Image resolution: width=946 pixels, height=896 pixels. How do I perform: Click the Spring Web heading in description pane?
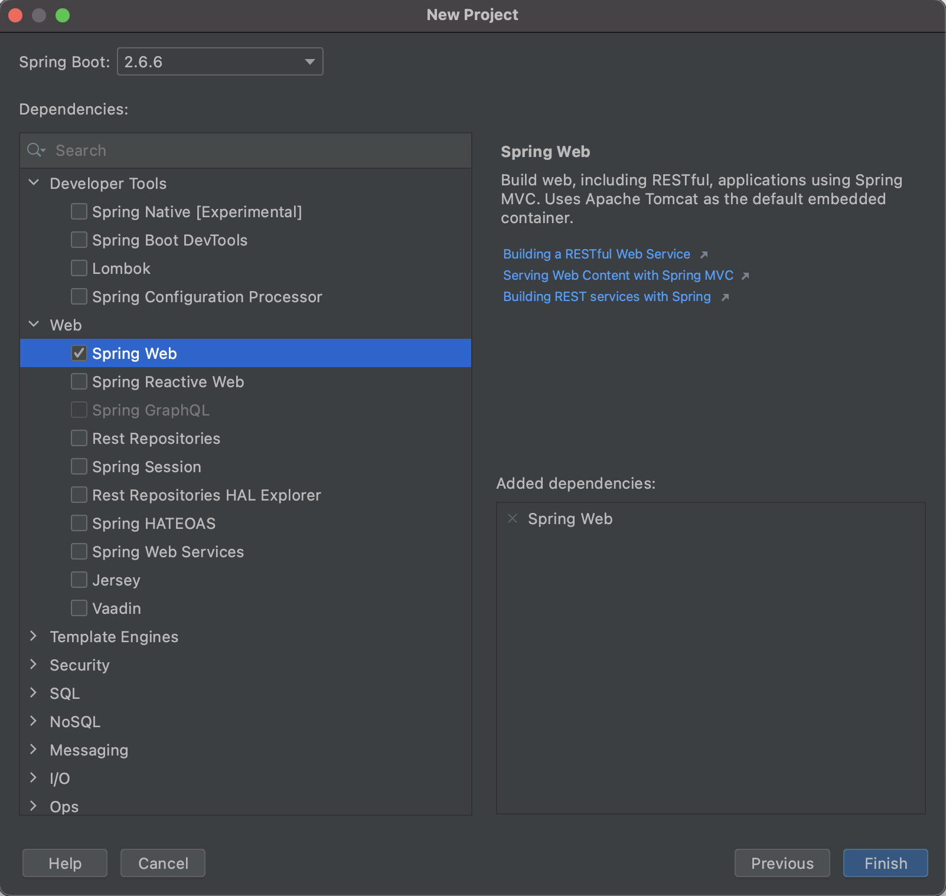pos(545,152)
